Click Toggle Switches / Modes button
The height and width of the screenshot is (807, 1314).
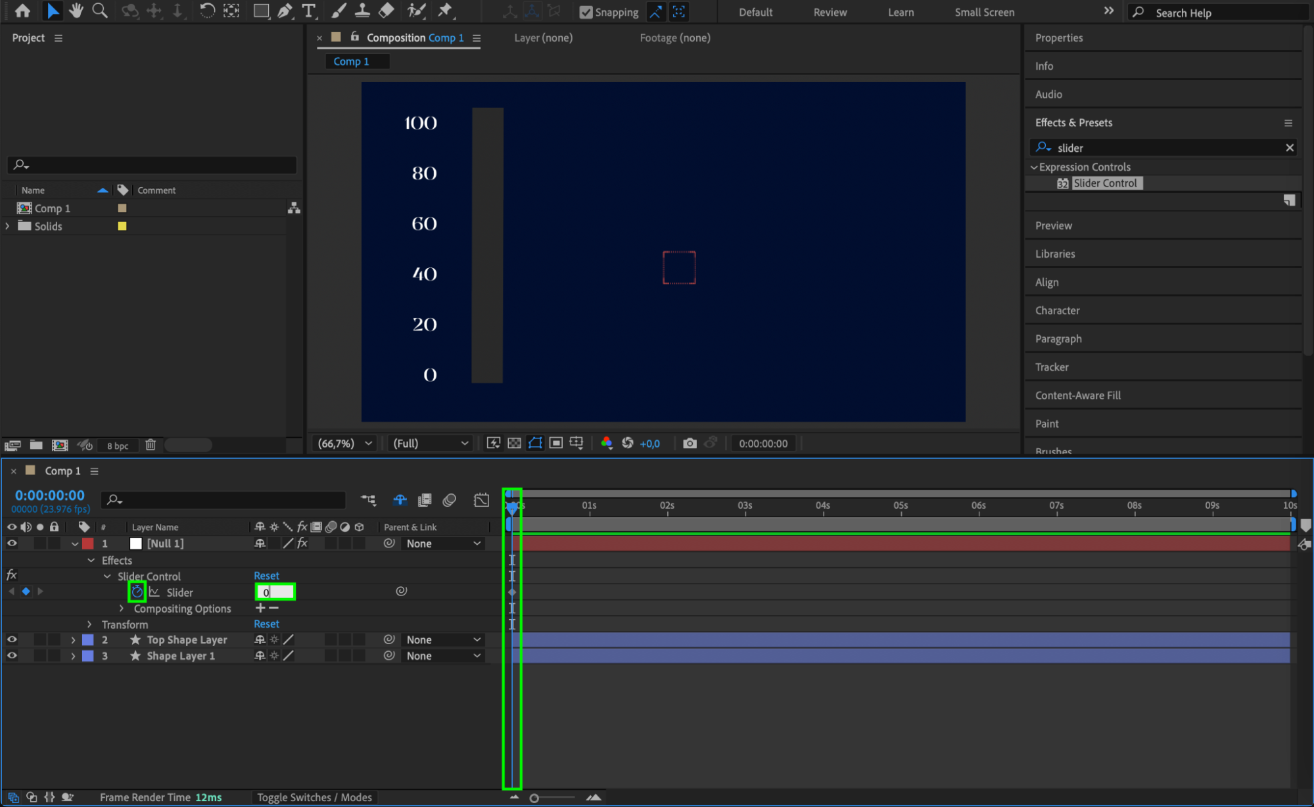coord(314,797)
